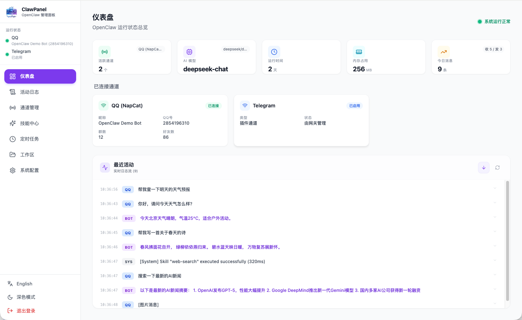Switch language to English
The height and width of the screenshot is (320, 522).
[24, 284]
